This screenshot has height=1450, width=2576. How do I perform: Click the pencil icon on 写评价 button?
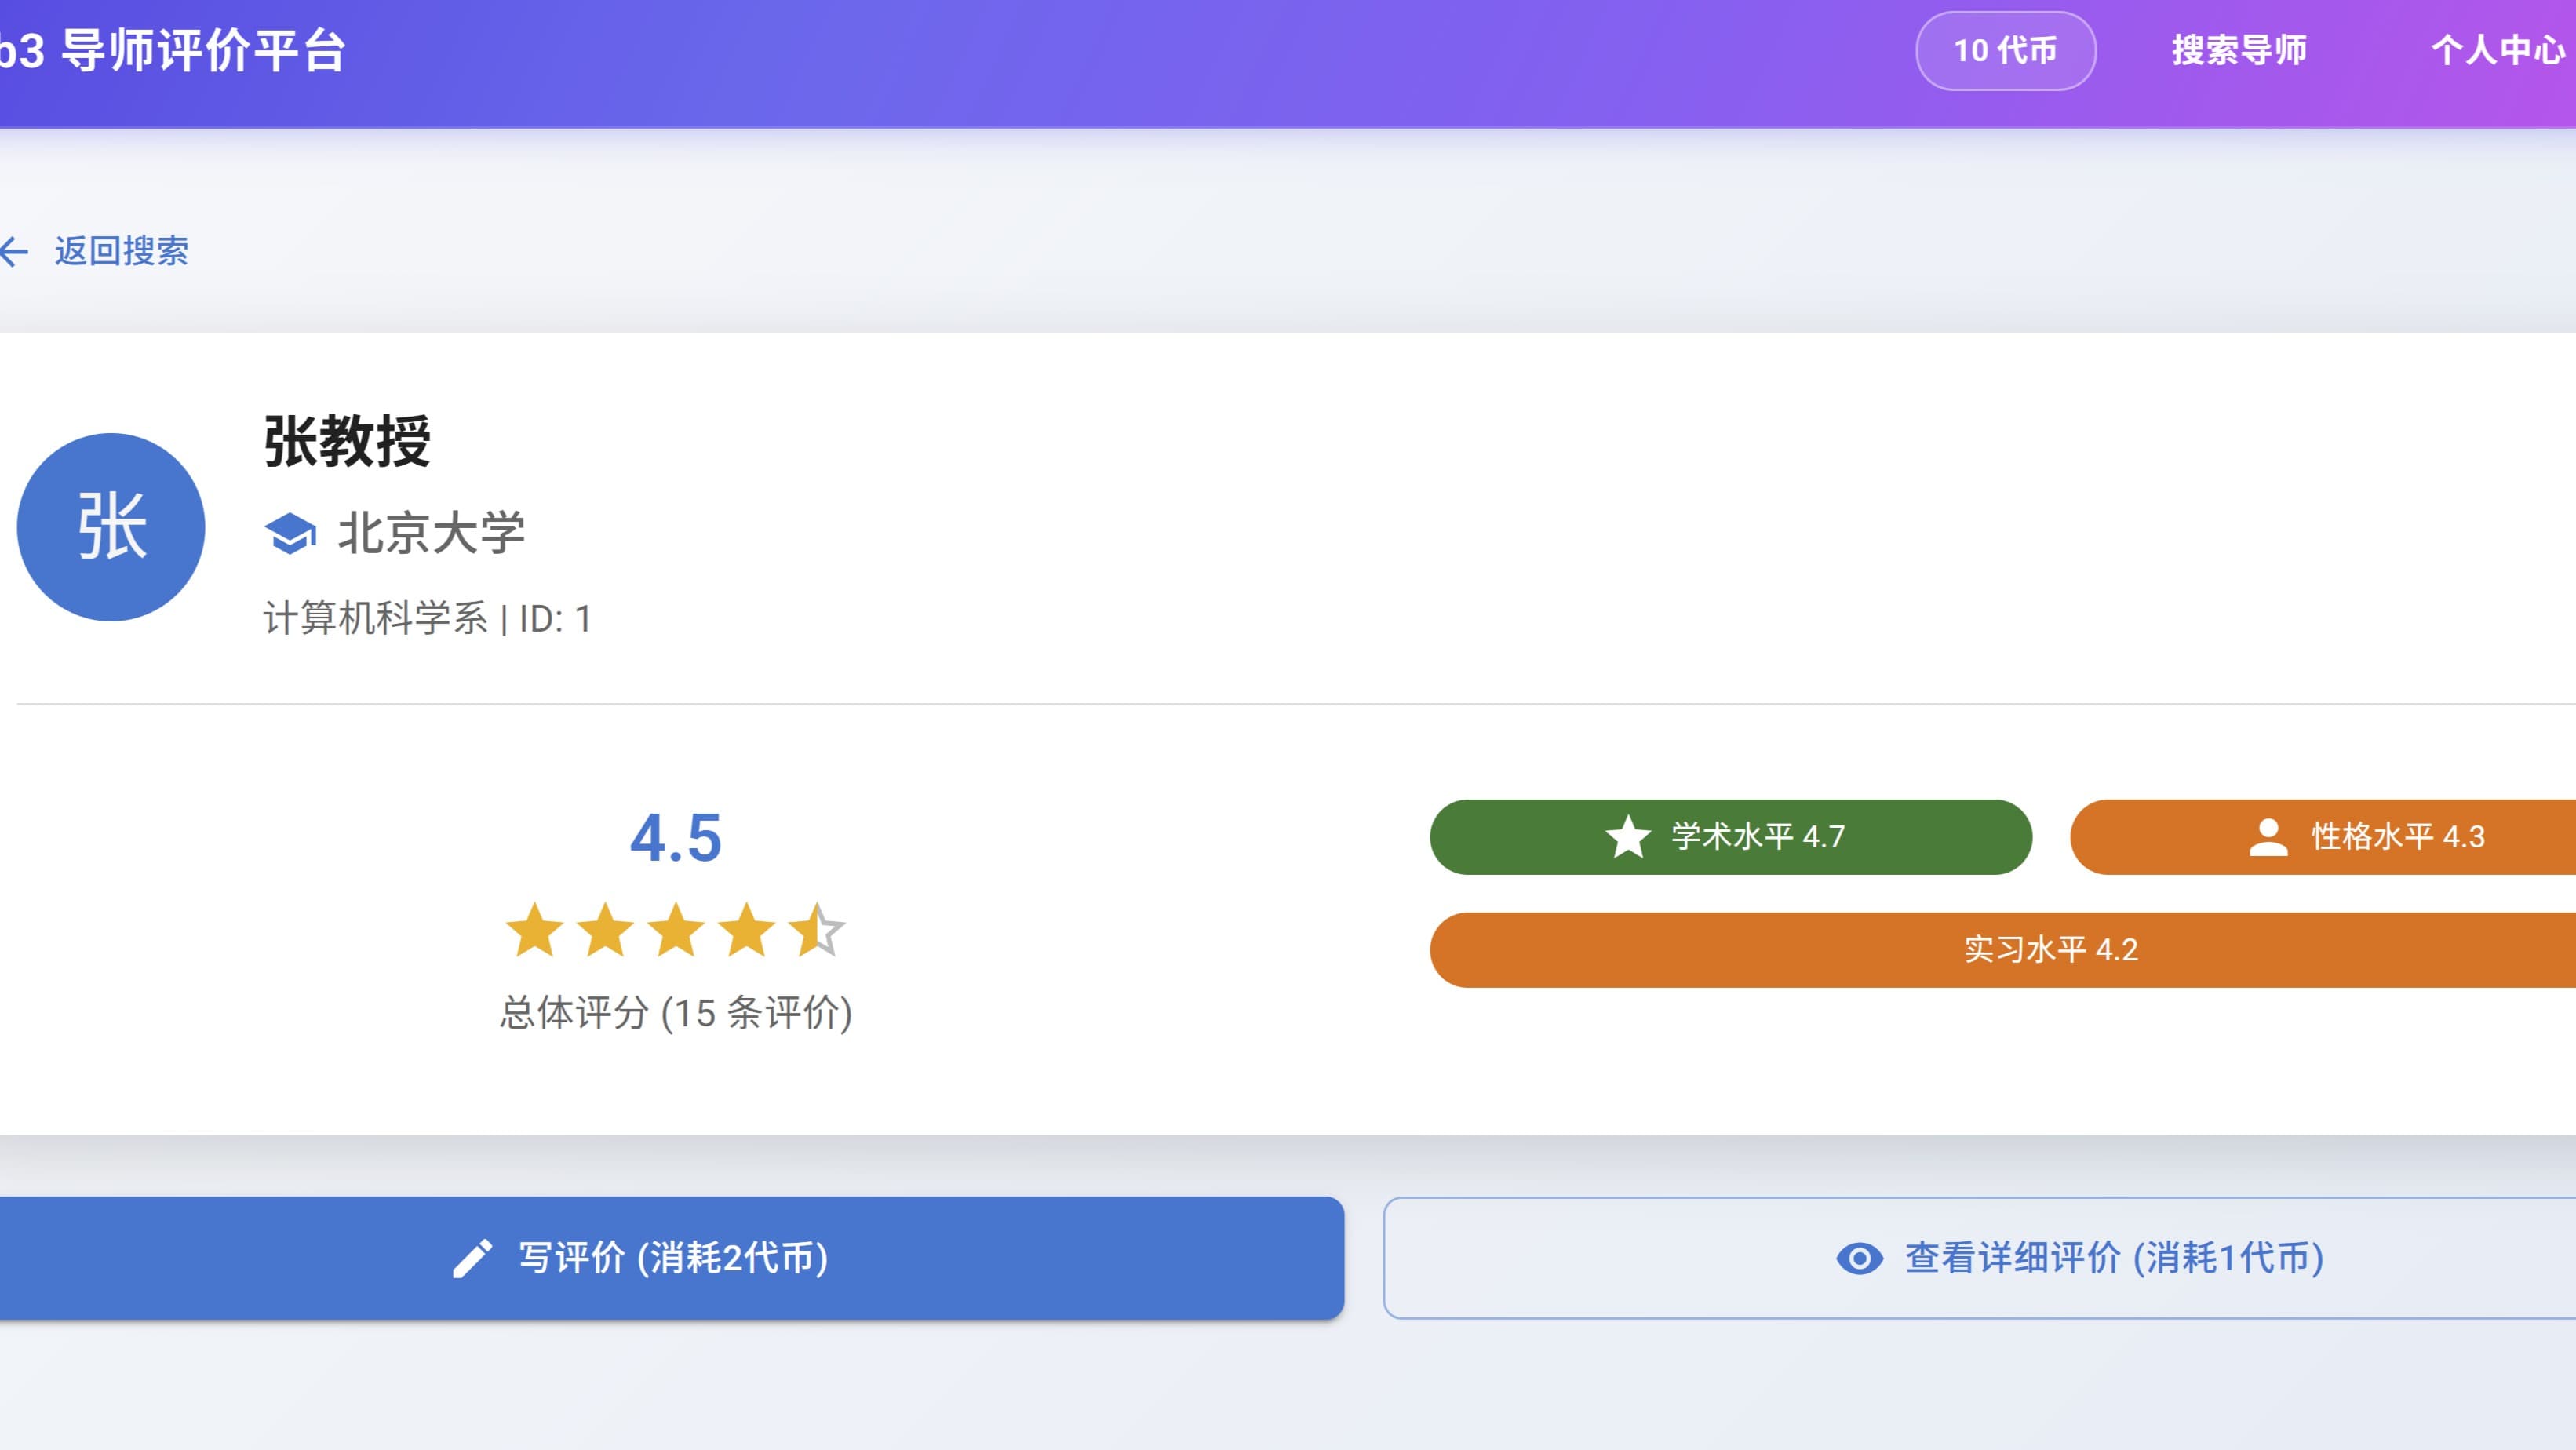pos(472,1258)
